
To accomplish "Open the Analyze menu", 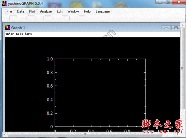I will tap(46, 11).
